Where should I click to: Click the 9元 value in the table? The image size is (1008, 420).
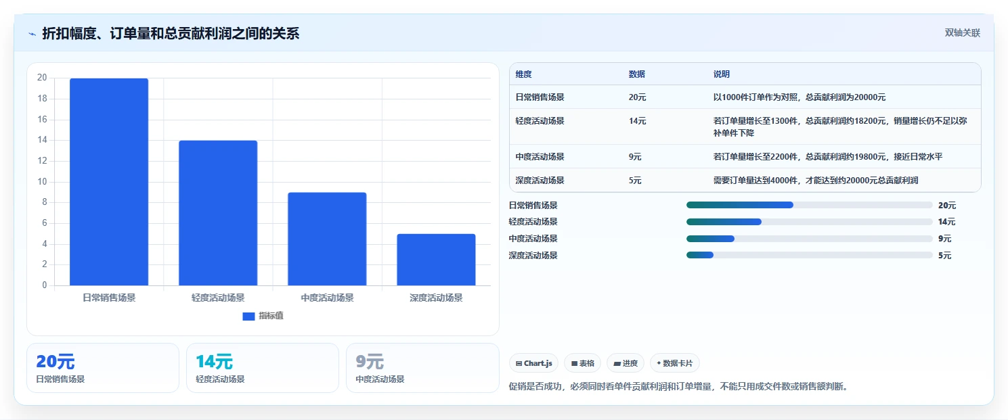[635, 157]
